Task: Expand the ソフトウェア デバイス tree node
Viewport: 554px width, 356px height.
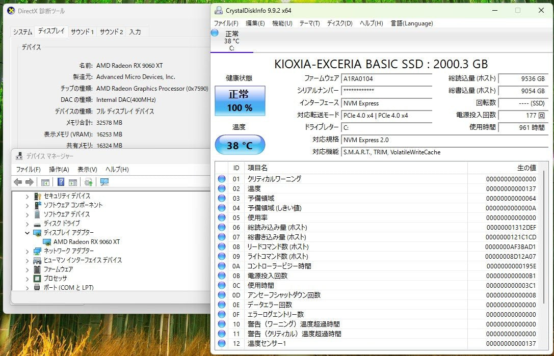Action: (27, 215)
